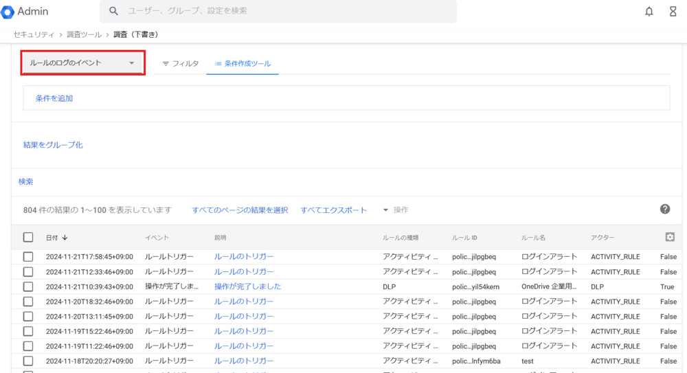Open column settings gear icon

pyautogui.click(x=670, y=237)
